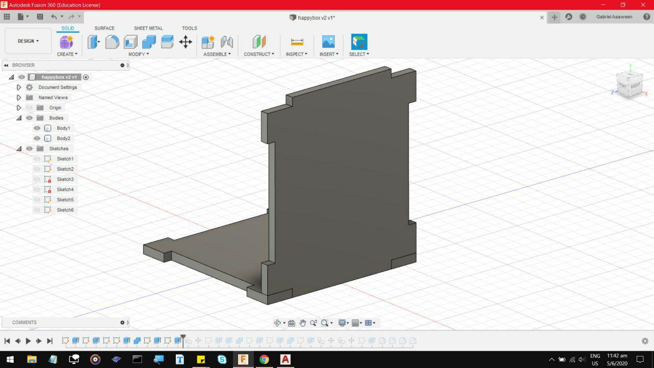Image resolution: width=654 pixels, height=368 pixels.
Task: Select the purple New Component icon above CREATE
Action: point(67,41)
